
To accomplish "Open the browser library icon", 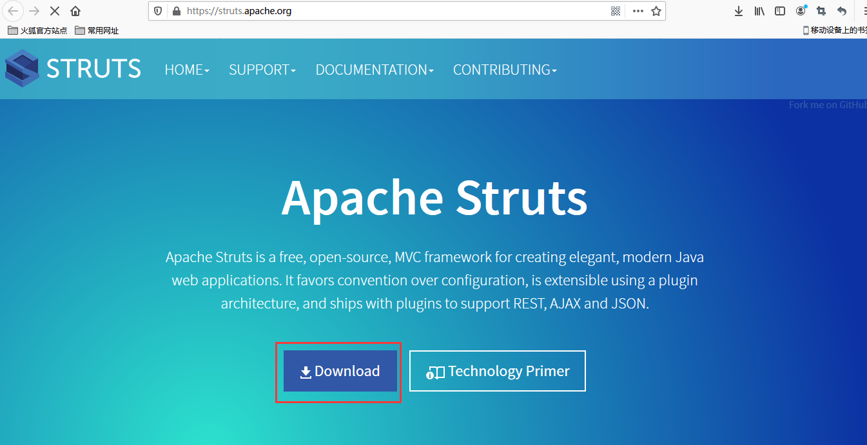I will point(759,10).
